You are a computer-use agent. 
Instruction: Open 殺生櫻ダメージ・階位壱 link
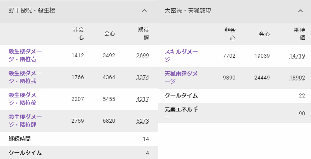click(25, 55)
